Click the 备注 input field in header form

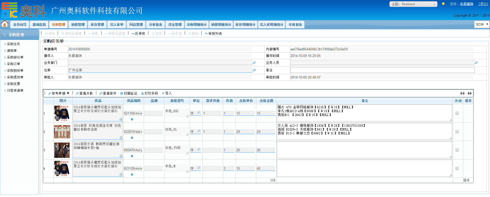382,70
